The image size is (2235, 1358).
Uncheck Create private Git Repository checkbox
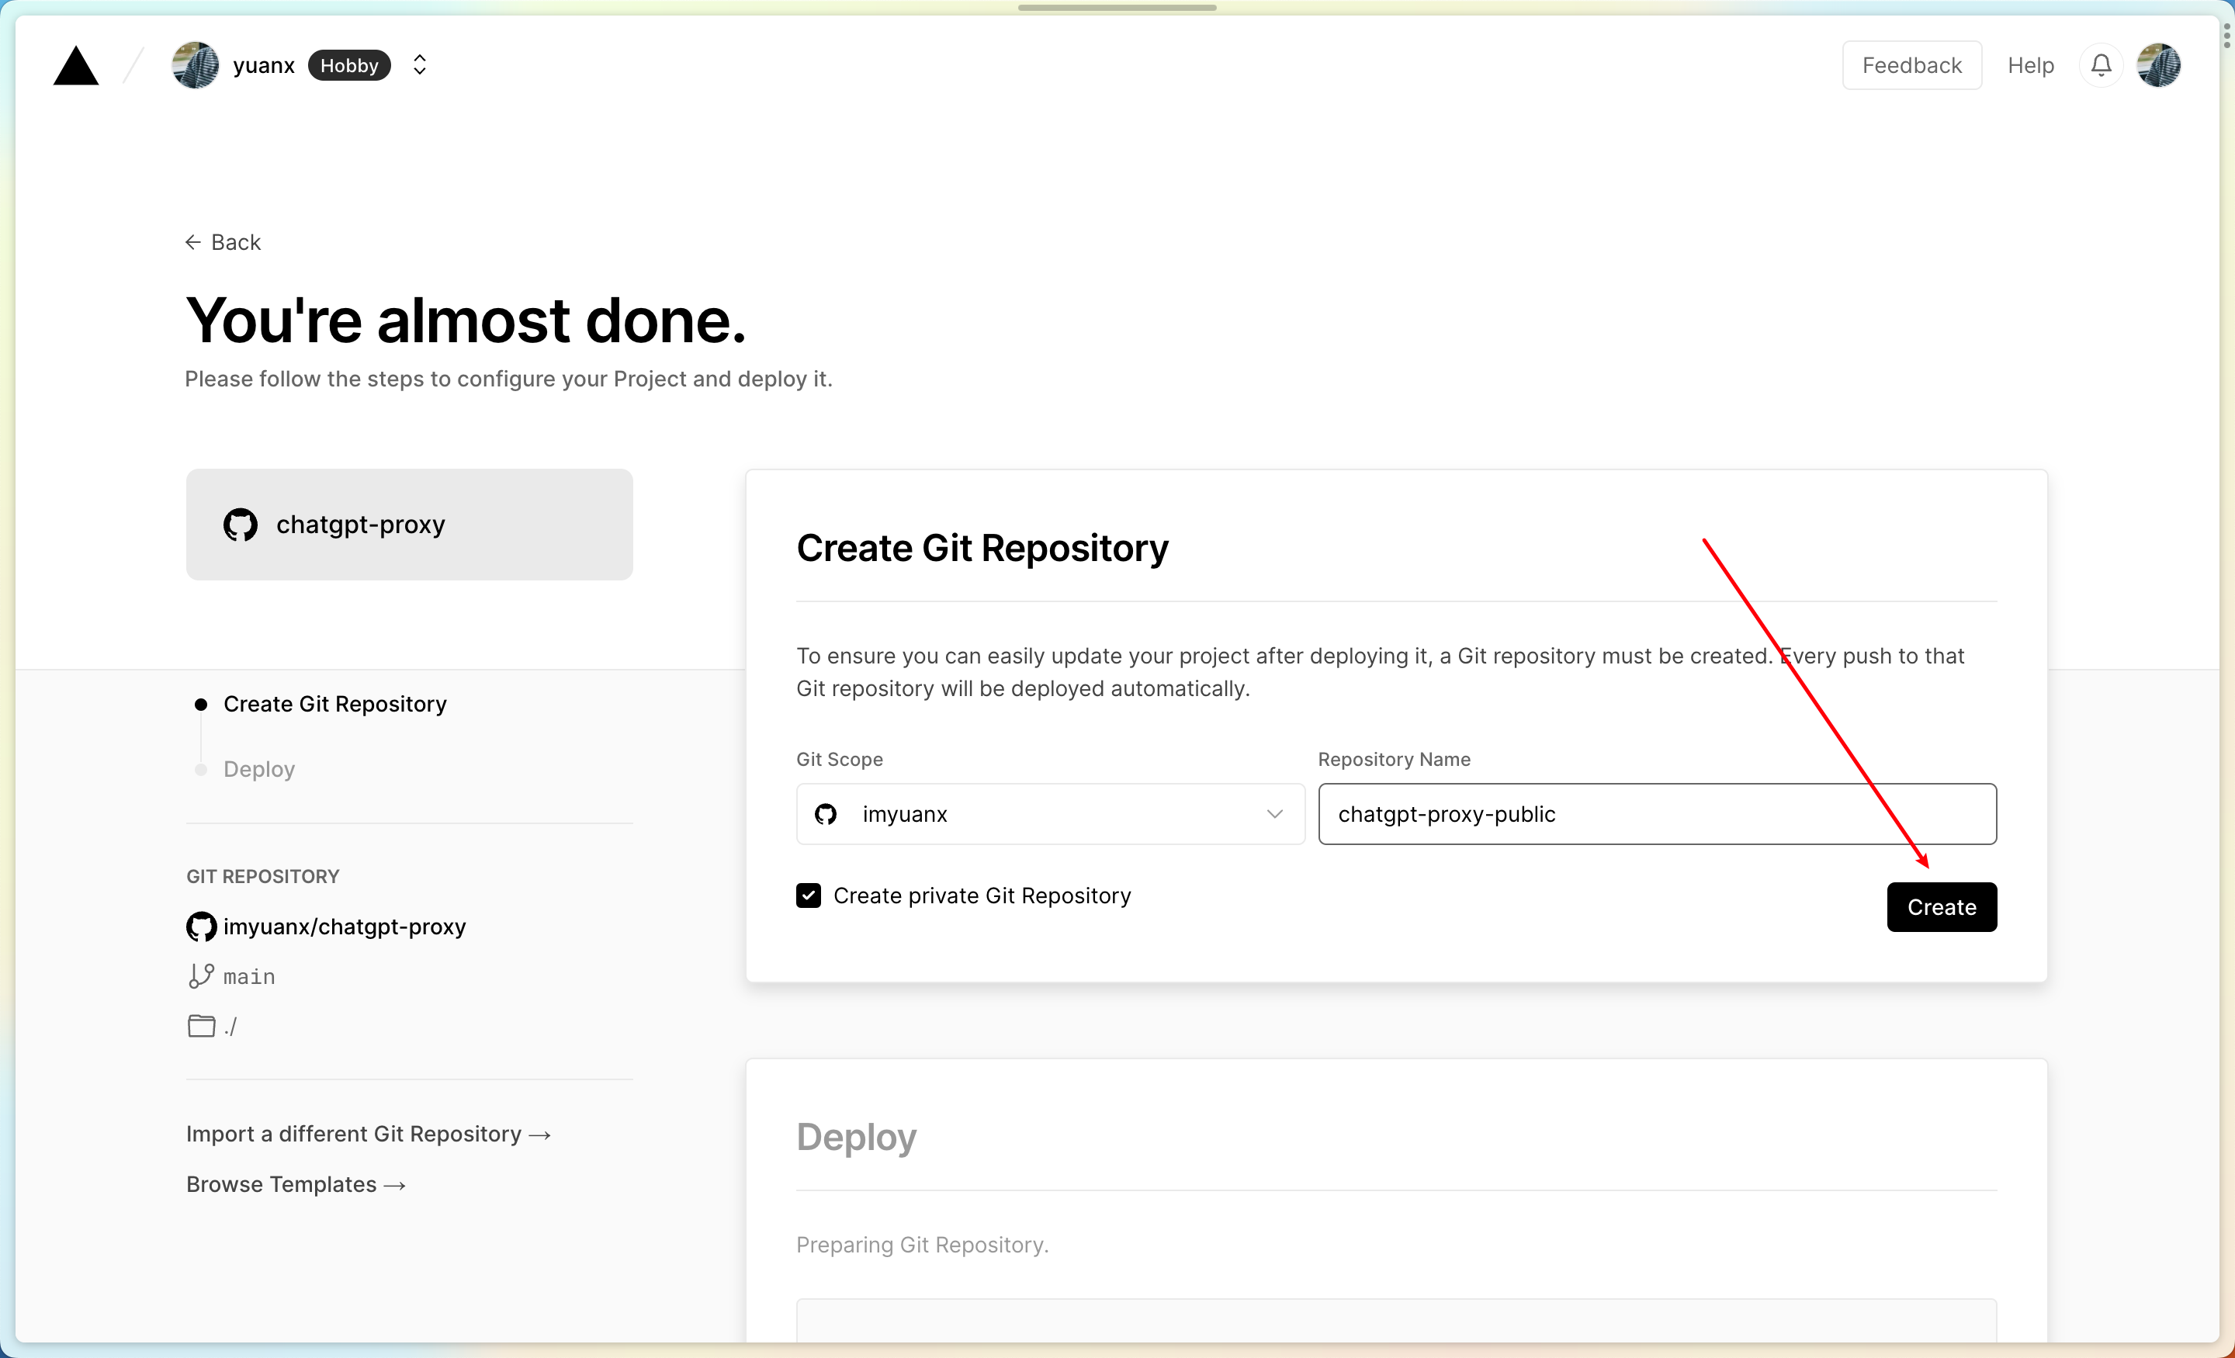coord(808,896)
